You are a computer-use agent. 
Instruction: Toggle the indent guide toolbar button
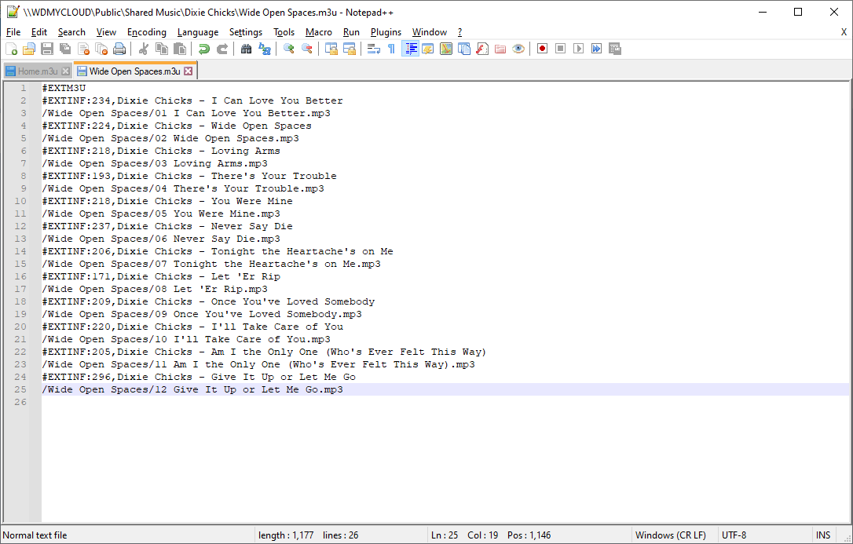click(410, 49)
